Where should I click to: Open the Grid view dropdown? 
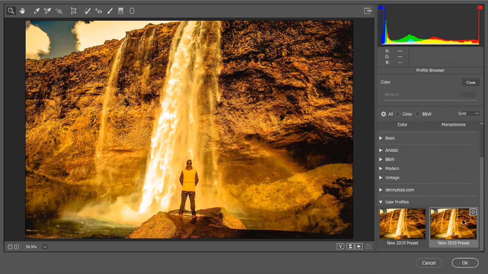tap(468, 114)
